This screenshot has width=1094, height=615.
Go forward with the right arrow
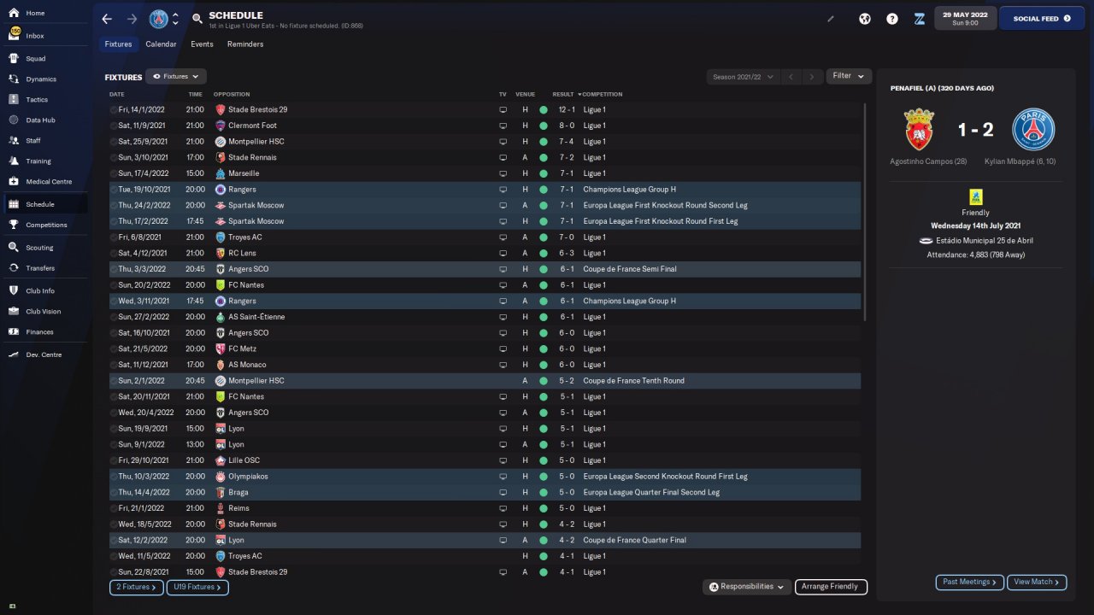[132, 19]
